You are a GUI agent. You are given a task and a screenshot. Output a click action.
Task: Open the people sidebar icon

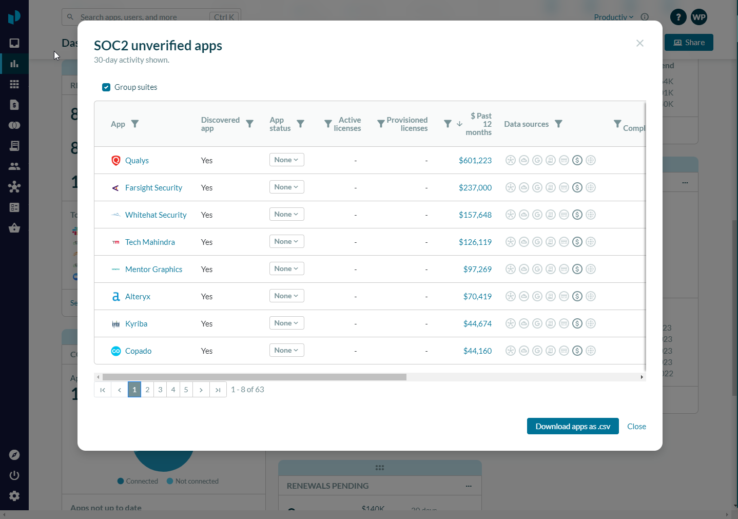click(14, 166)
